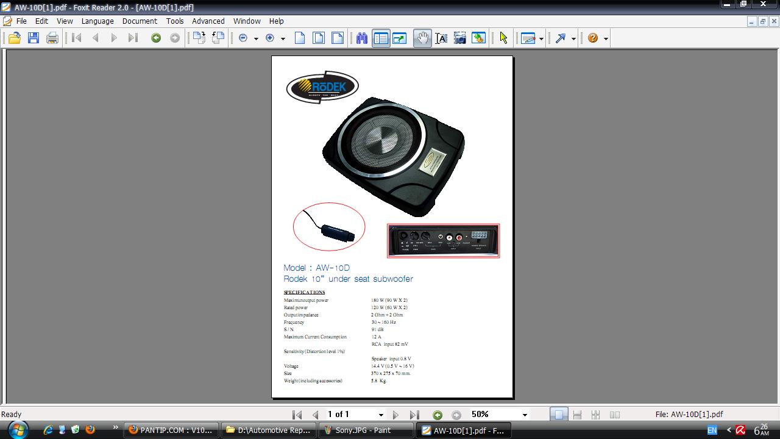Click the Windows Start orb
Viewport: 780px width, 439px height.
click(18, 429)
